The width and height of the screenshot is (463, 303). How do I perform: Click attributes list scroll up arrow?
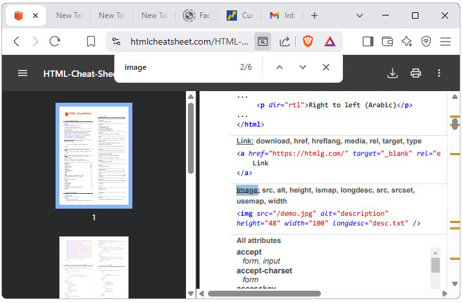(x=435, y=253)
